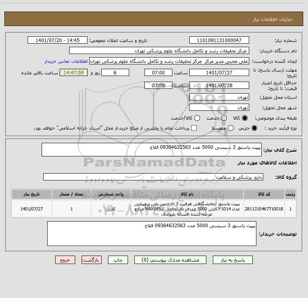
Task: Click the ایجاد کننده درخواست field
Action: (x=169, y=61)
